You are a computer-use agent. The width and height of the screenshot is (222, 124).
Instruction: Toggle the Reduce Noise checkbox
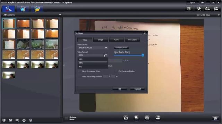(66, 118)
